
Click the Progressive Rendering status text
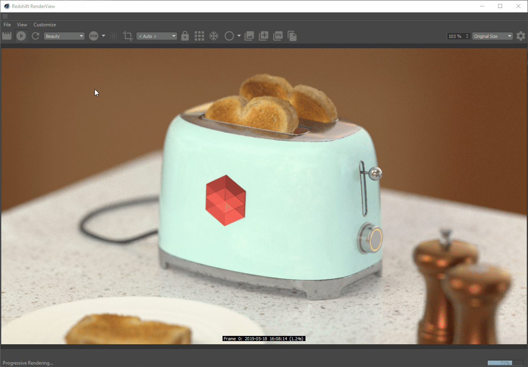point(28,363)
